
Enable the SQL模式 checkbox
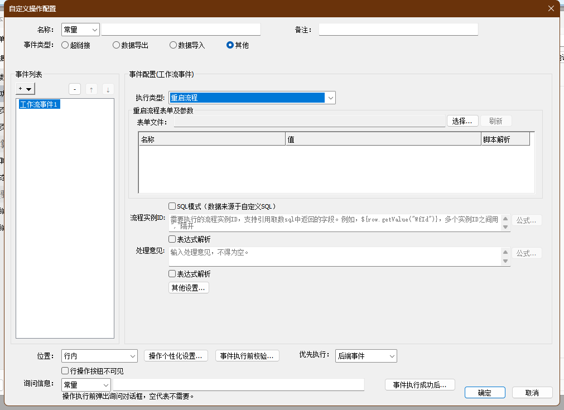coord(172,206)
